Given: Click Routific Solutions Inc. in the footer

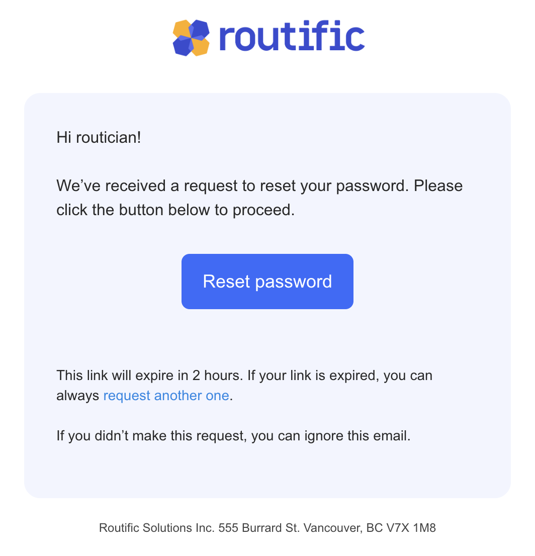Looking at the screenshot, I should pos(157,528).
